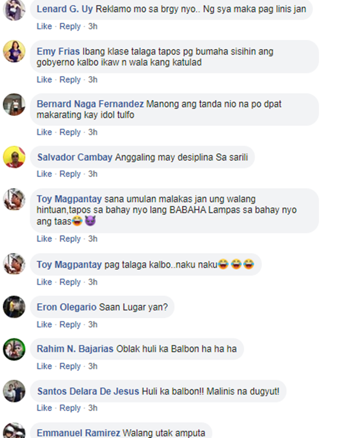Reply to Bernard Naga Fernandez's comment
Screen dimensions: 340x438
pos(70,132)
